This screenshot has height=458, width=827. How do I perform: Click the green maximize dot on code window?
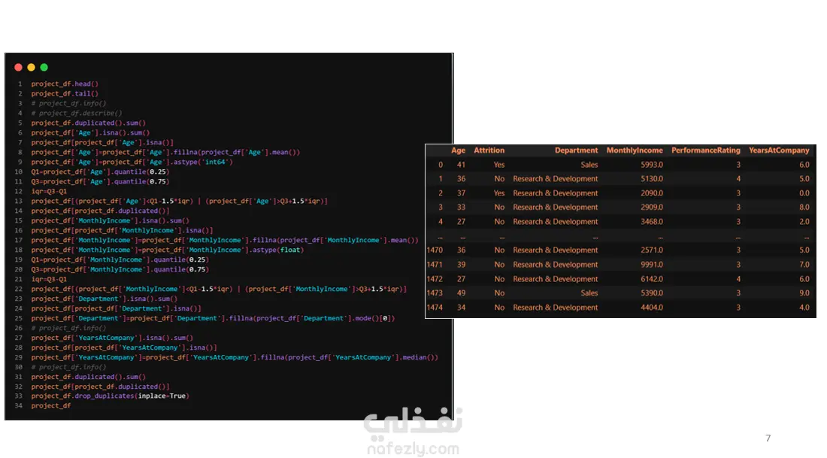(x=44, y=68)
